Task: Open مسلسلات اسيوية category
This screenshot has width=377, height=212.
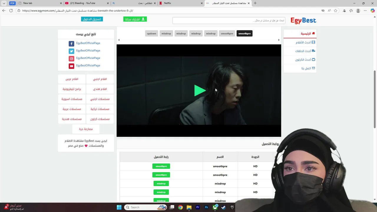Action: pyautogui.click(x=72, y=99)
